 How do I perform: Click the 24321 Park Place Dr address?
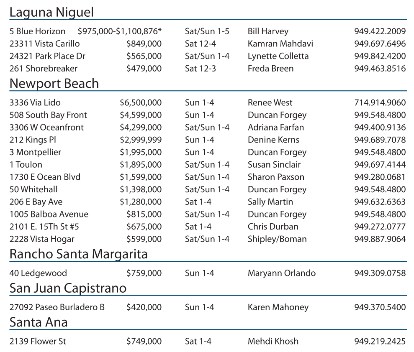tap(47, 56)
